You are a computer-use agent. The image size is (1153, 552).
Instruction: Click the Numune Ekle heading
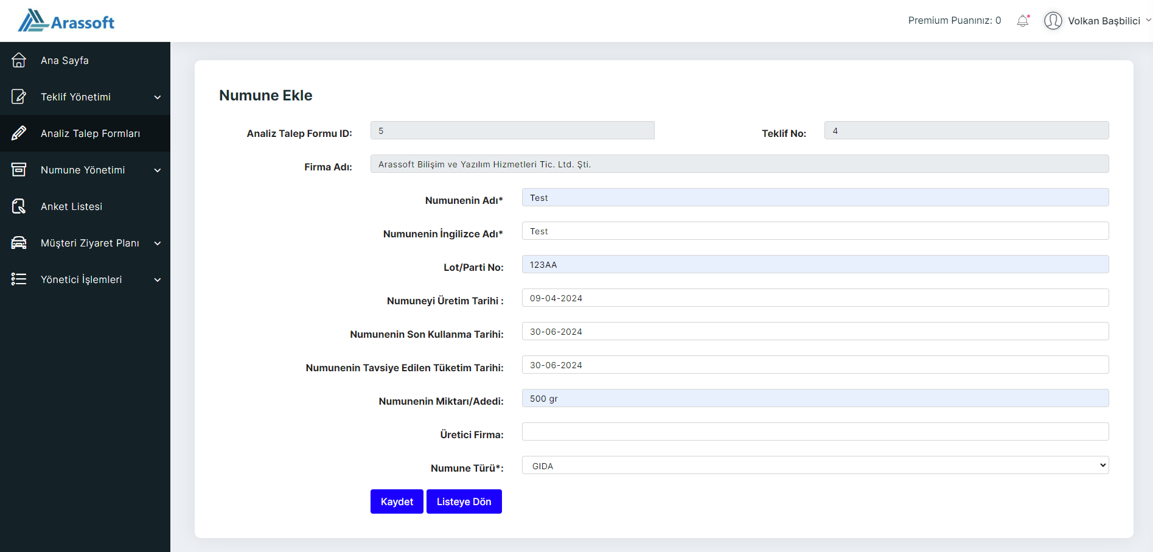[x=266, y=96]
